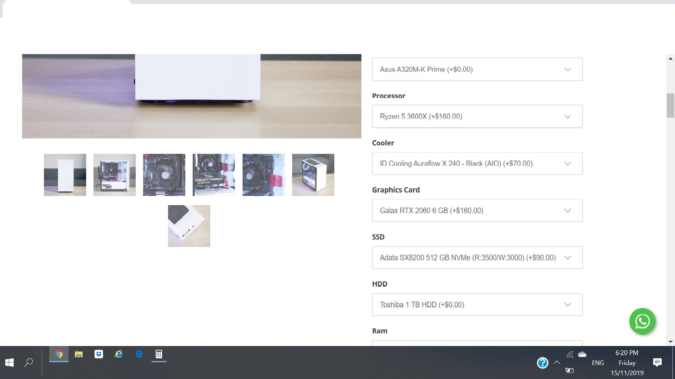Select the case top corner thumbnail
The image size is (675, 379).
[189, 226]
